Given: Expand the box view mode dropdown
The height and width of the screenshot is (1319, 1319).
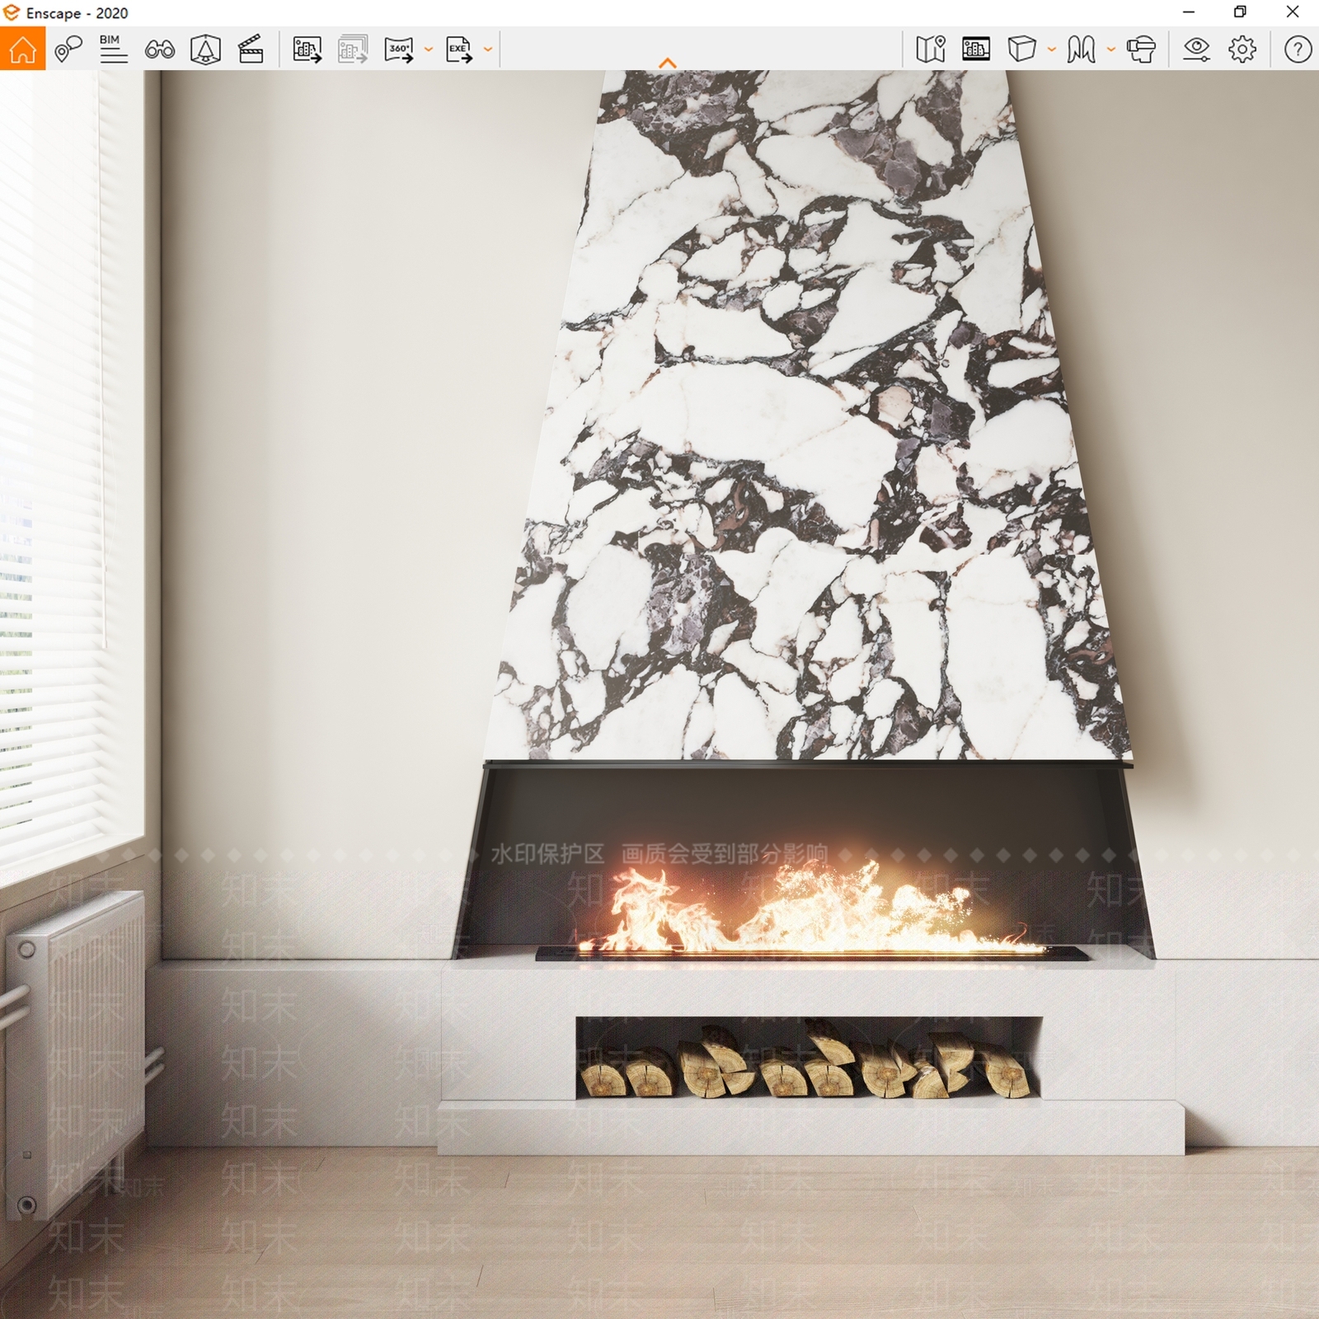Looking at the screenshot, I should point(1052,49).
